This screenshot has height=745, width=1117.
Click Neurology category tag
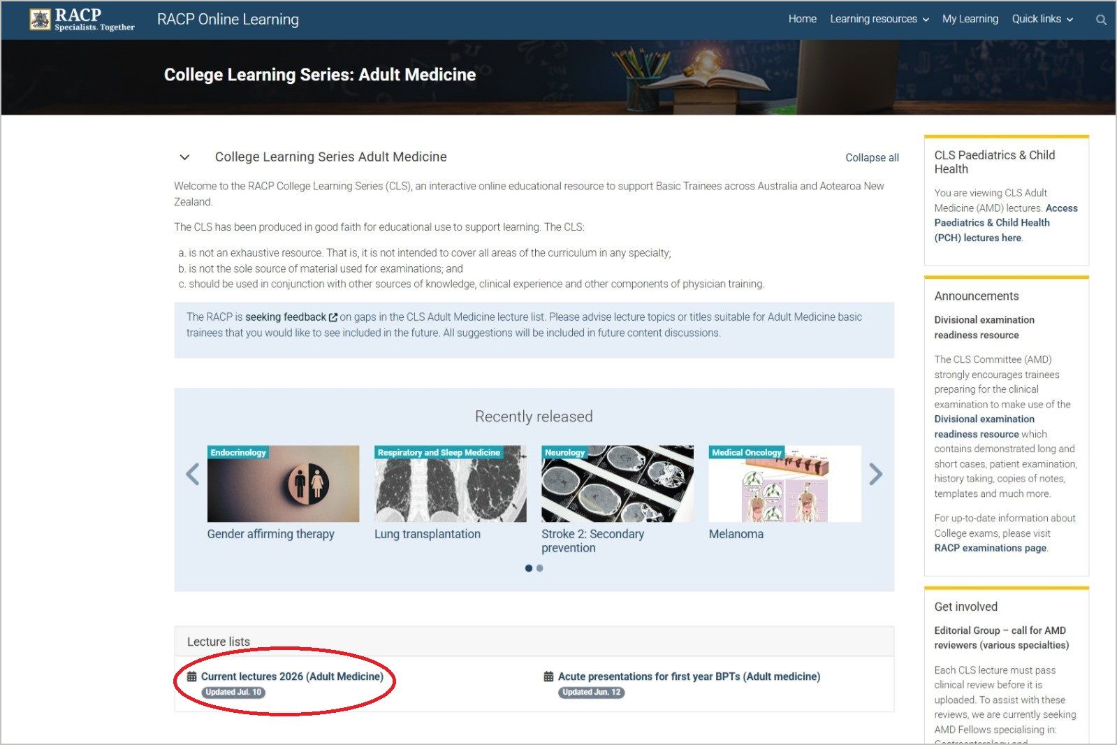tap(564, 453)
